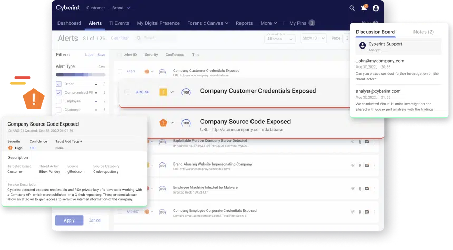Click the Alert Type distribution bar
This screenshot has height=250, width=453.
click(81, 75)
